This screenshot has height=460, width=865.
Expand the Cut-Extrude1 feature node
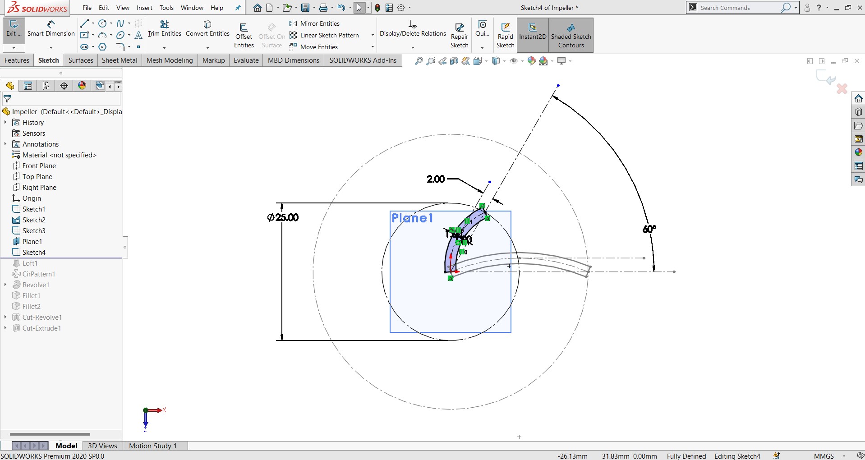pyautogui.click(x=5, y=328)
